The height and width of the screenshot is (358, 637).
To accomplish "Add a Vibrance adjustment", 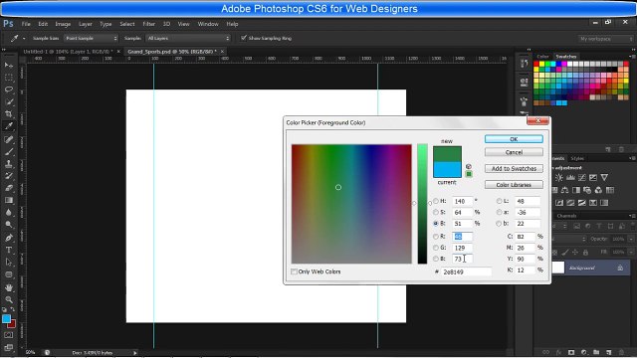I will coord(604,177).
